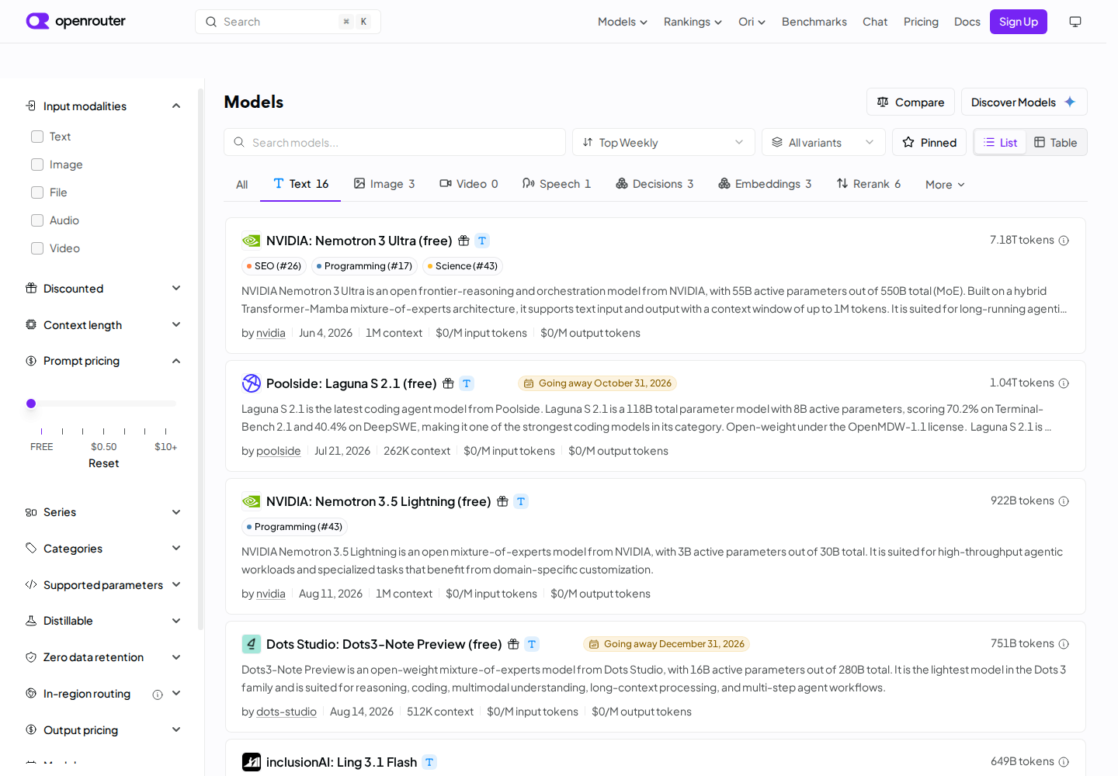
Task: Open the All variants dropdown
Action: coord(824,142)
